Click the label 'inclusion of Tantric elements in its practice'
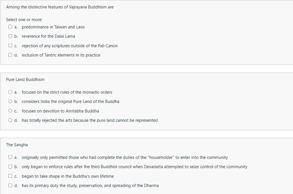 tap(61, 55)
